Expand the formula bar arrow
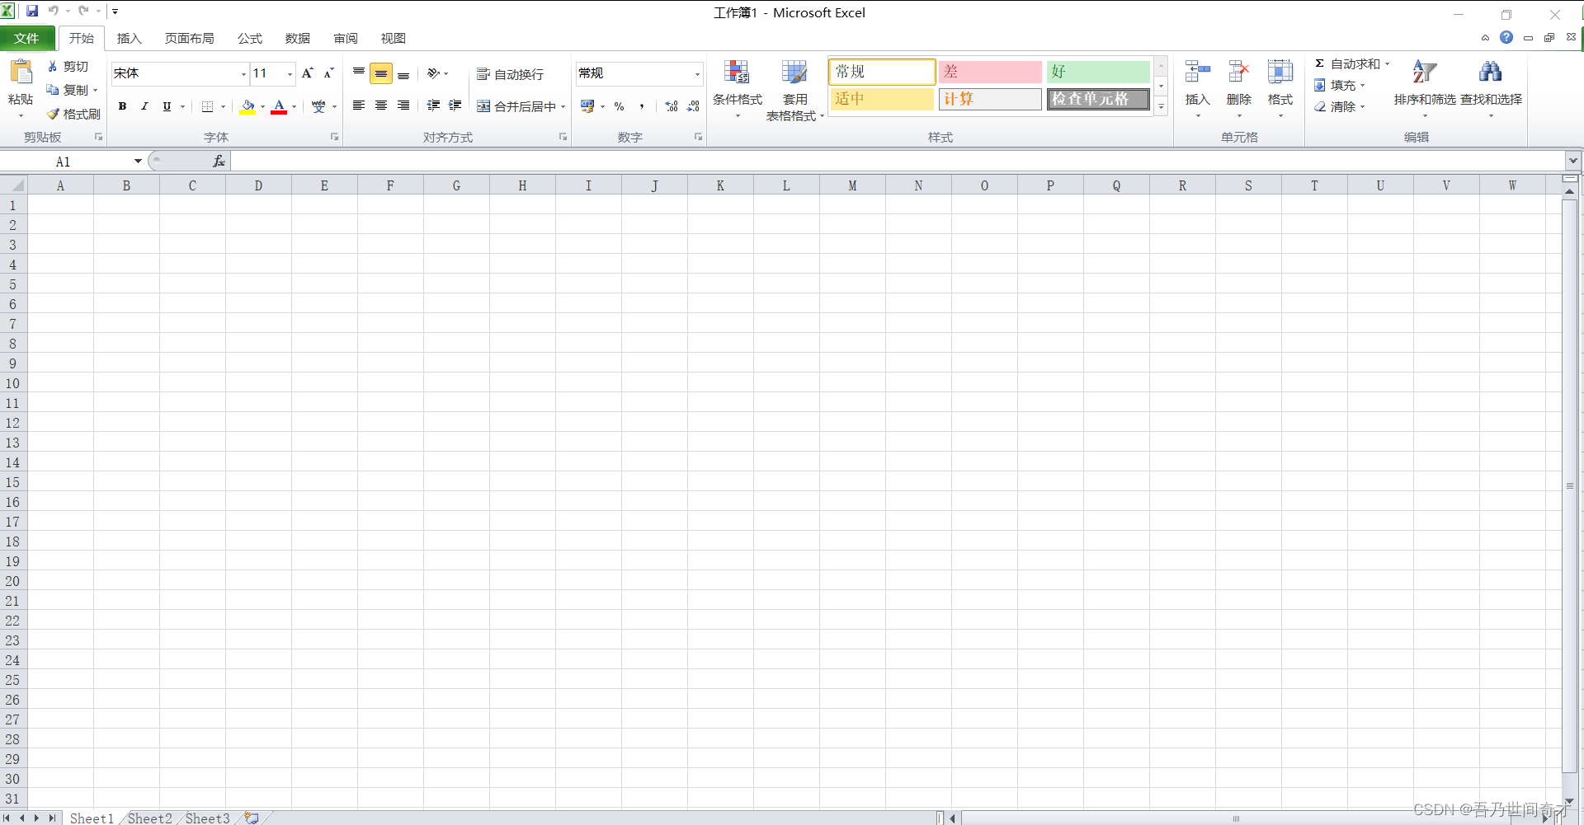The height and width of the screenshot is (825, 1584). tap(1573, 161)
